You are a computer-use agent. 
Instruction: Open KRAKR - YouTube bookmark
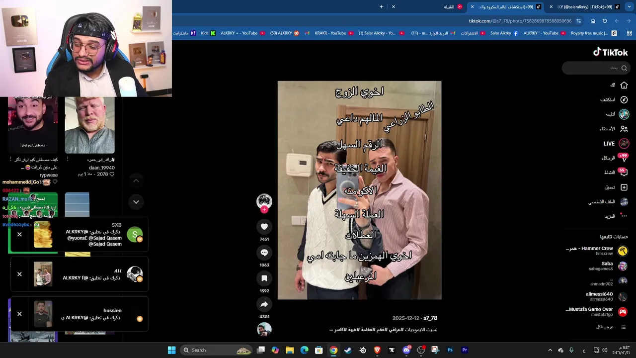(334, 33)
